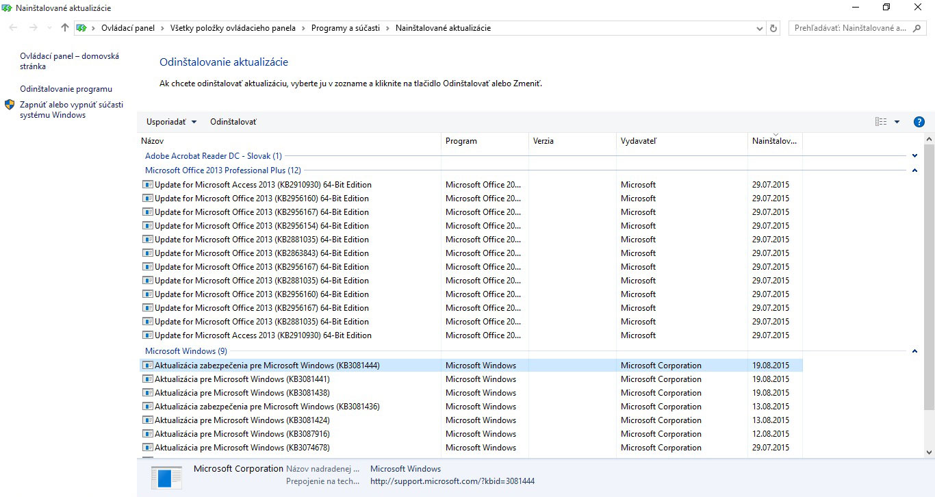935x497 pixels.
Task: Click the shield icon beside Zapnúť alebo vypnúť
Action: tap(10, 105)
